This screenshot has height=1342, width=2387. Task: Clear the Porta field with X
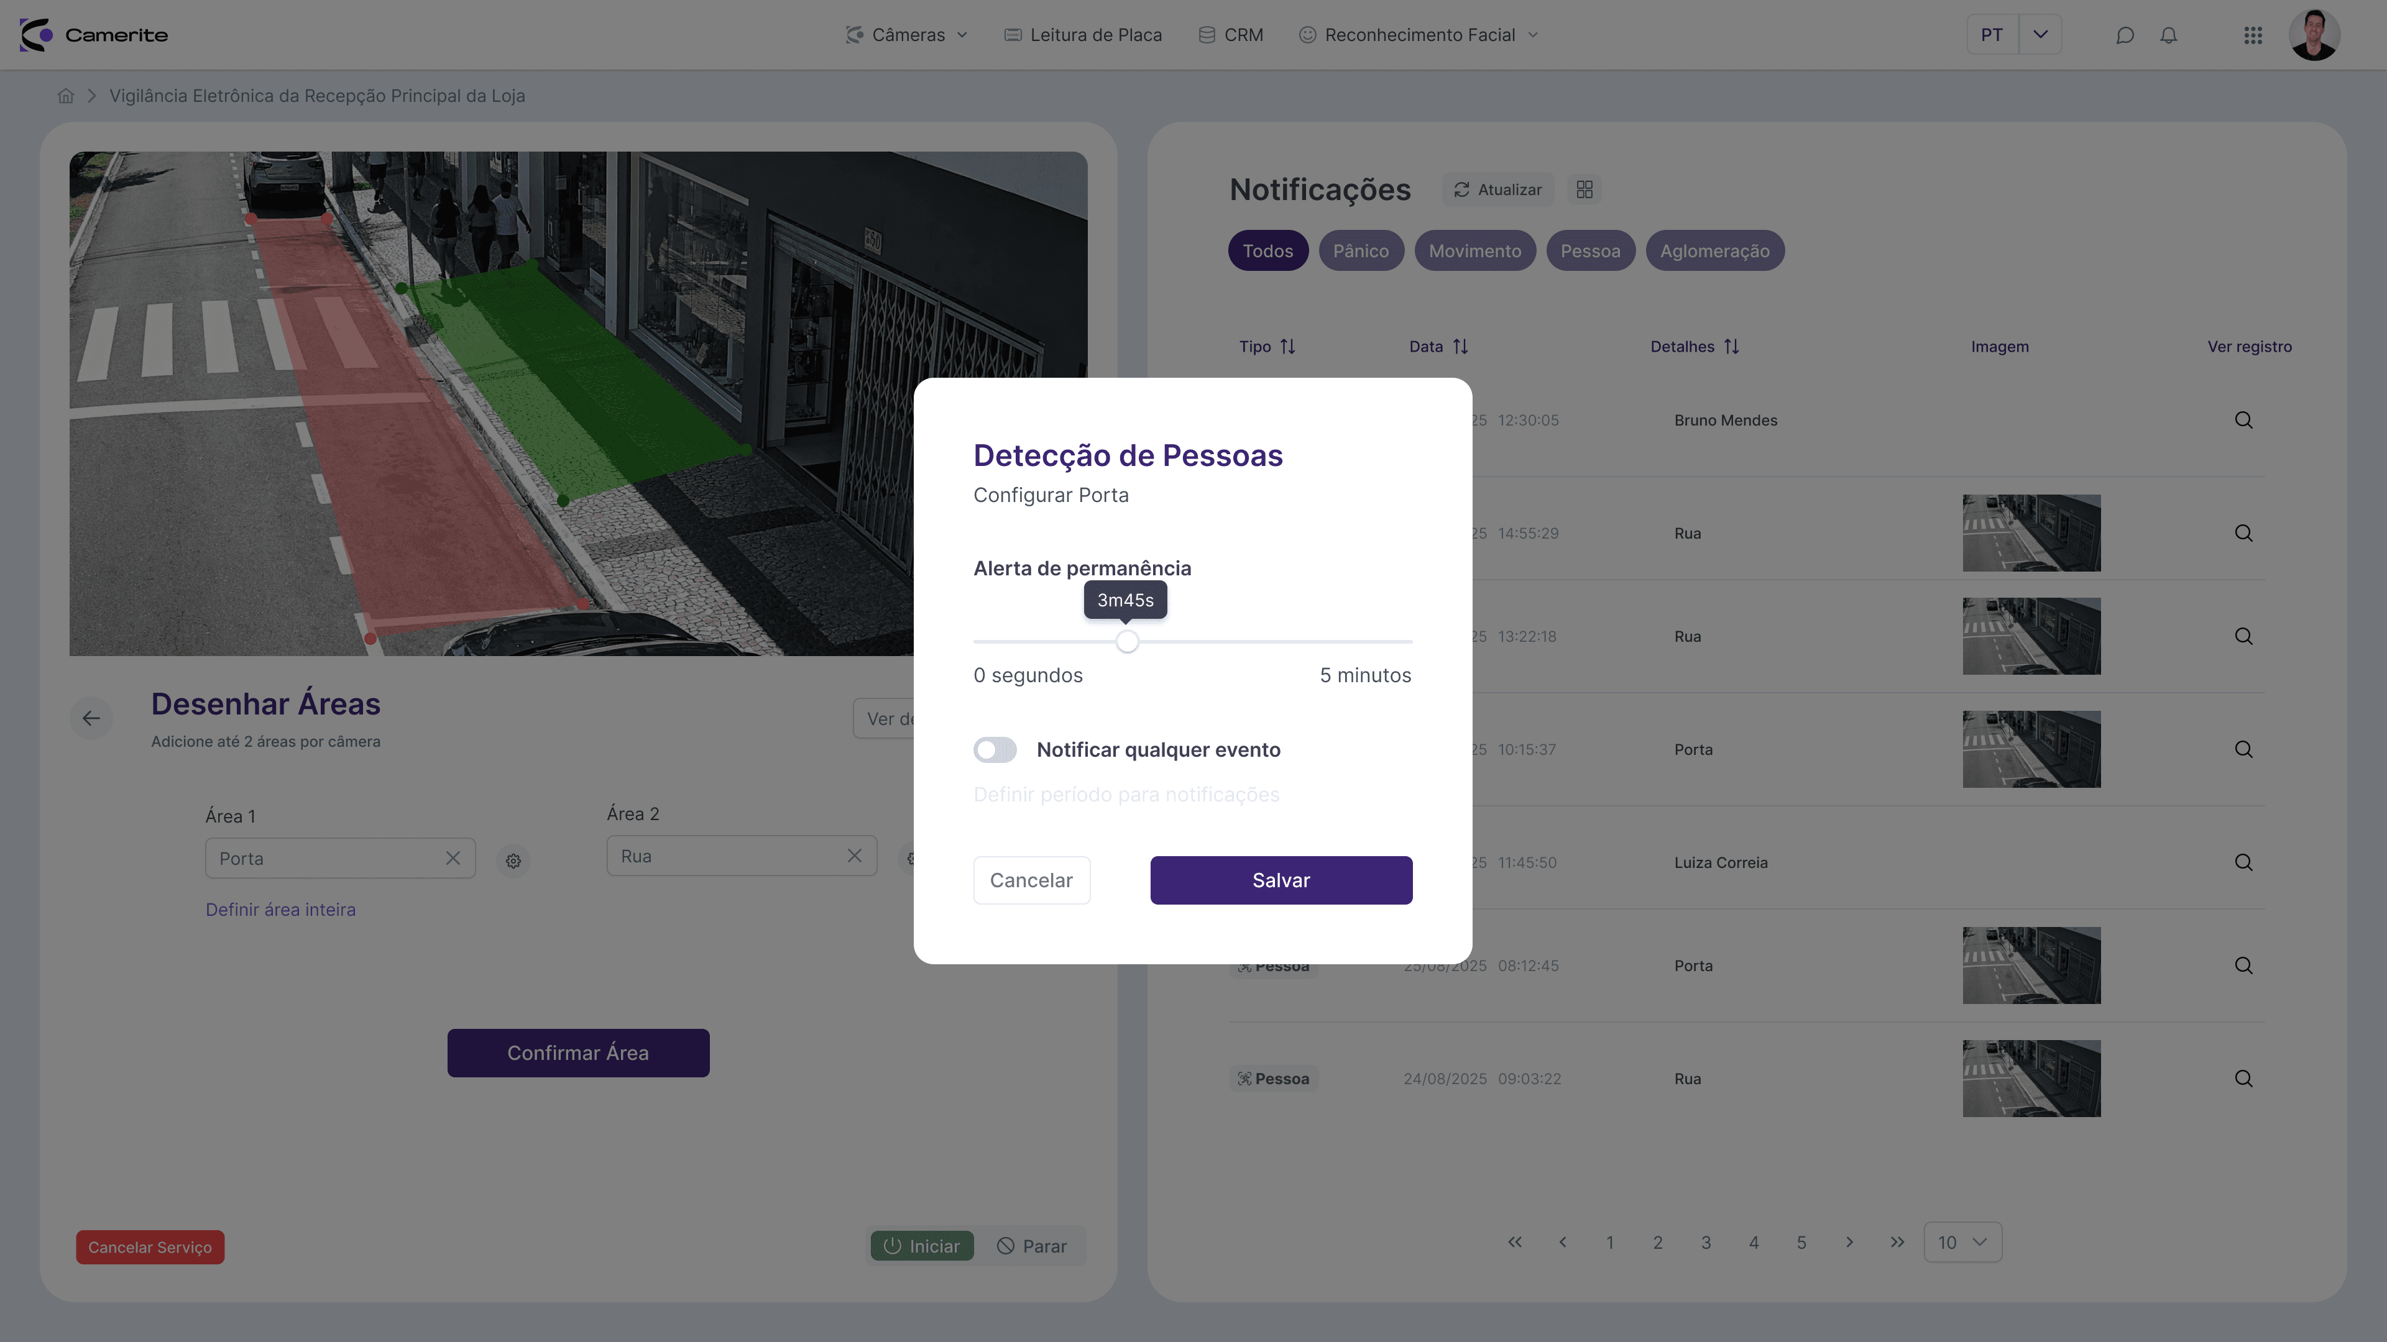(453, 859)
